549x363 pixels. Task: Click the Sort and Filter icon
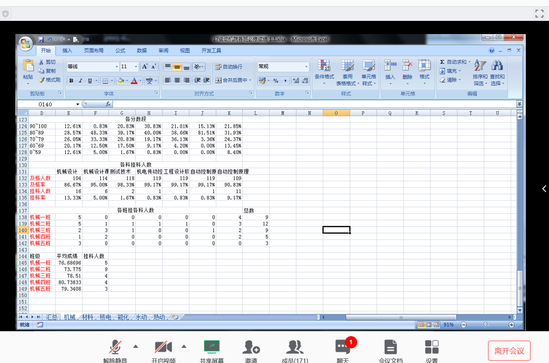(480, 66)
